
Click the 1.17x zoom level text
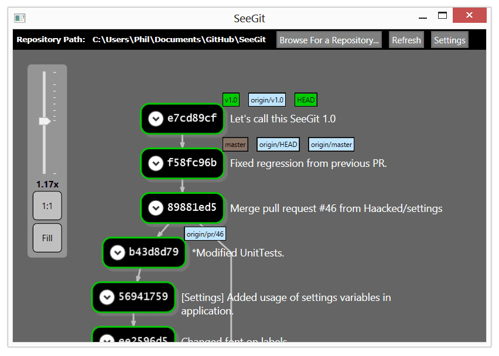47,184
